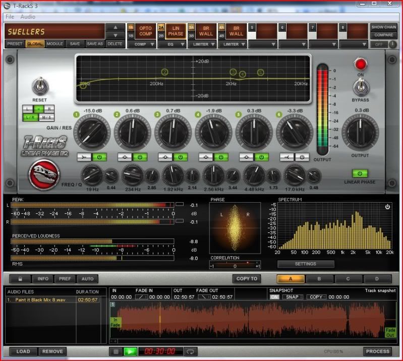Open the slot 7 module dropdown
Viewport: 403px width, 361px height.
pyautogui.click(x=324, y=44)
